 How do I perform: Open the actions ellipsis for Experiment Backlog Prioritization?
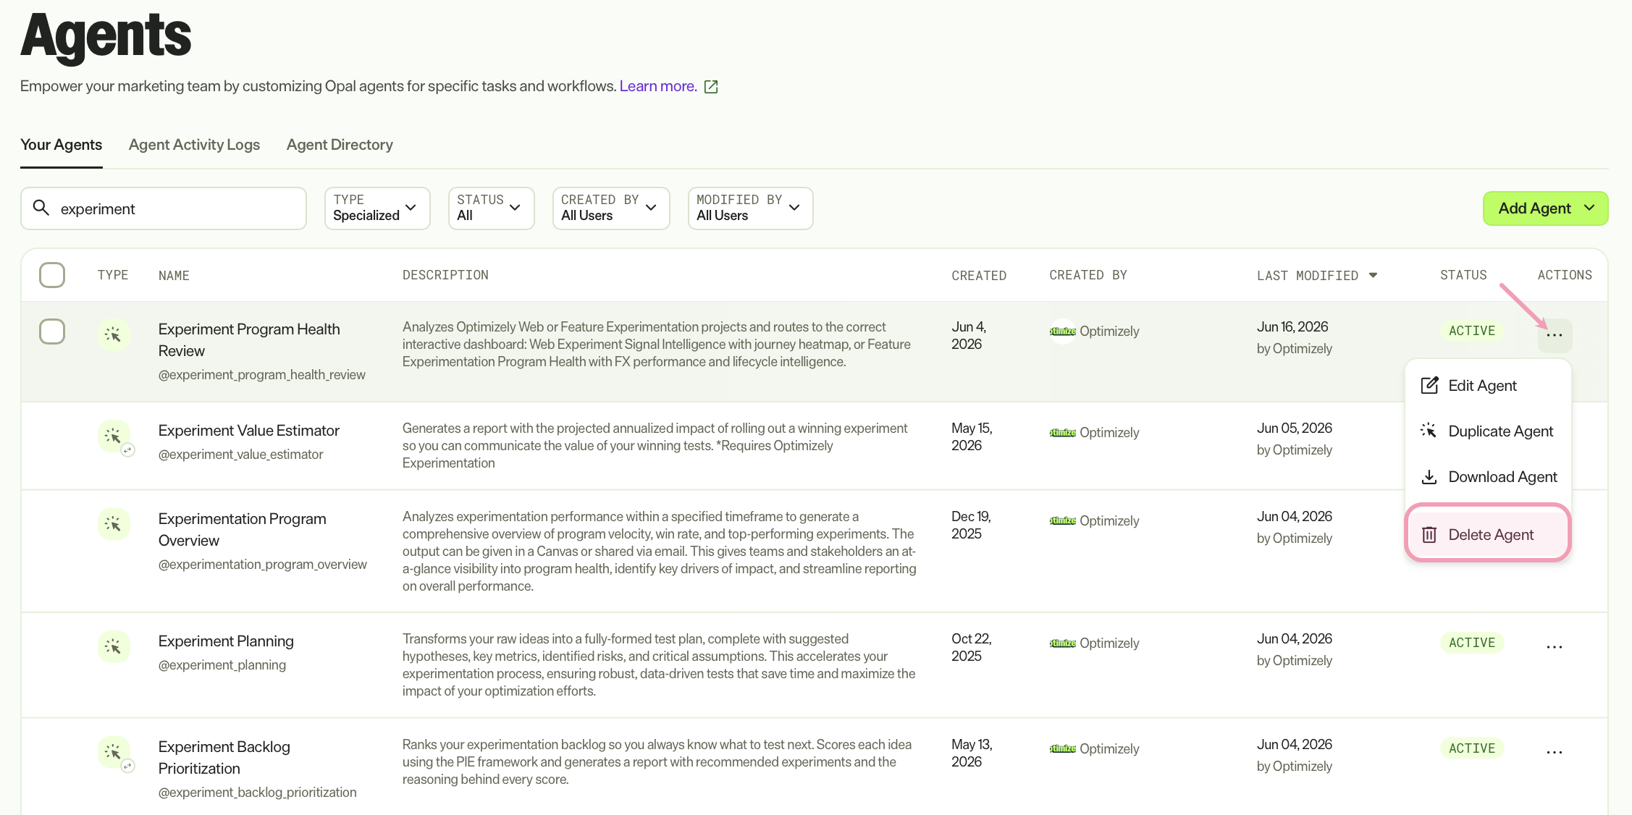[x=1554, y=752]
